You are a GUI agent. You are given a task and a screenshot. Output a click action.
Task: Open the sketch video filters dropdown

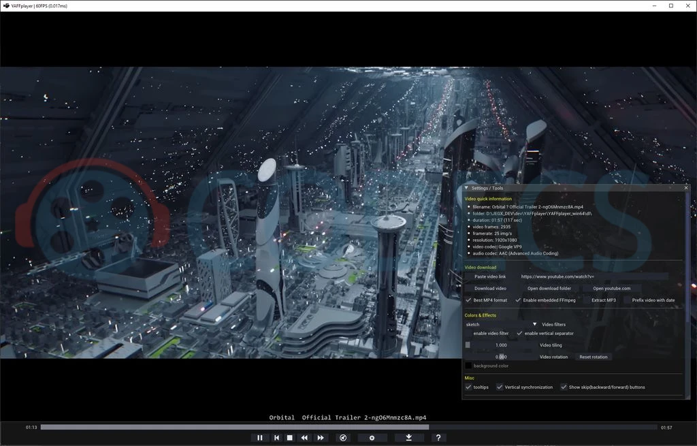[x=502, y=324]
